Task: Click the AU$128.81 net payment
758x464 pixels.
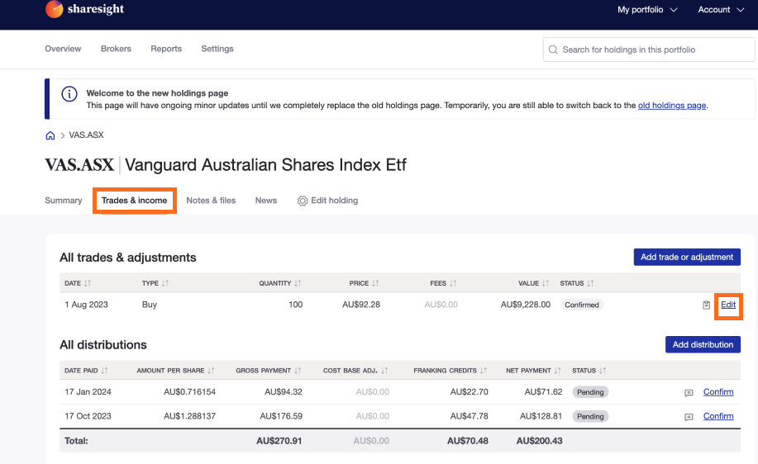Action: click(x=541, y=416)
